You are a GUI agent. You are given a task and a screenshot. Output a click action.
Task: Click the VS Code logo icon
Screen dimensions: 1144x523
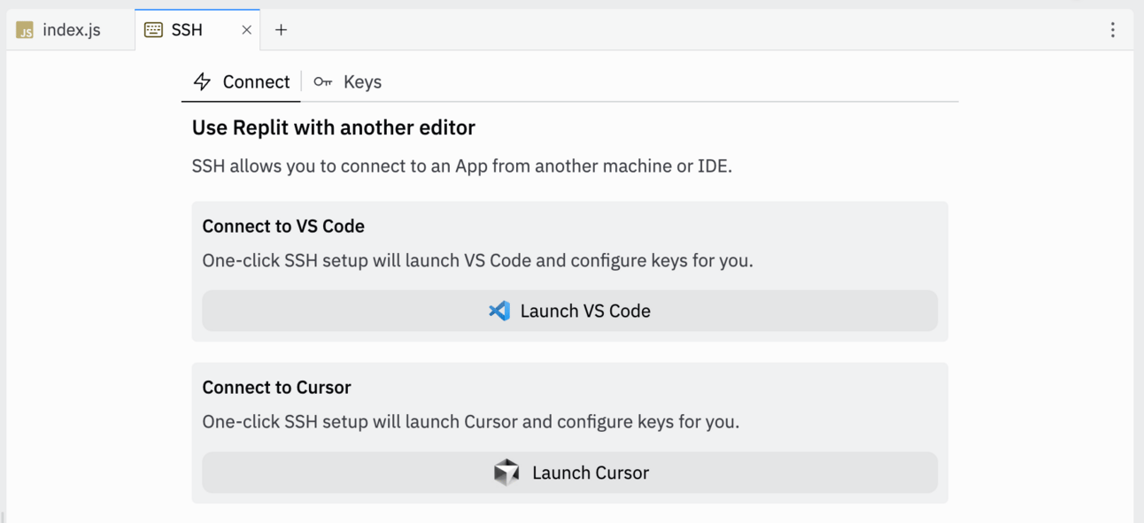coord(499,311)
